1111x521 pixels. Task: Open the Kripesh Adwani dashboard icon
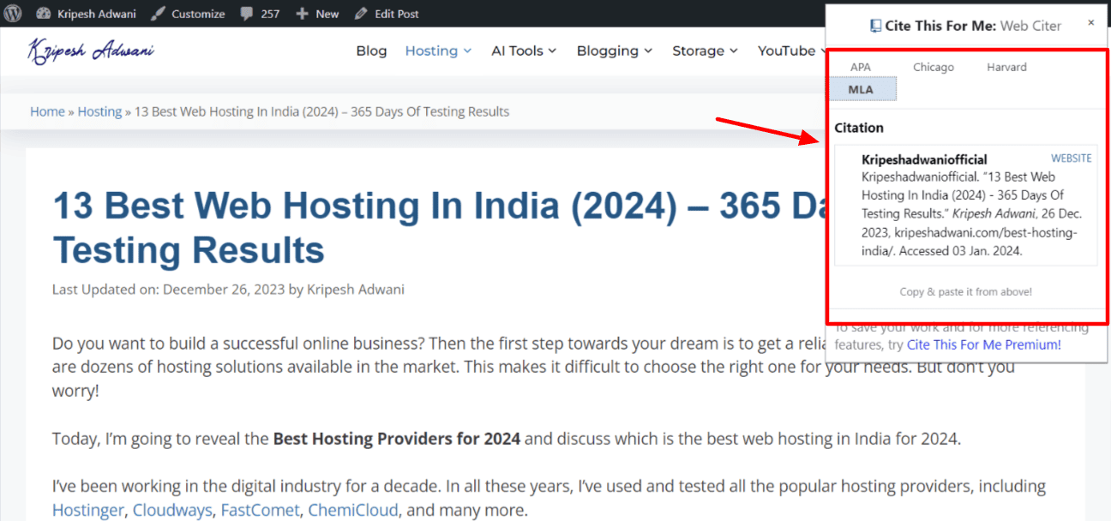tap(44, 14)
